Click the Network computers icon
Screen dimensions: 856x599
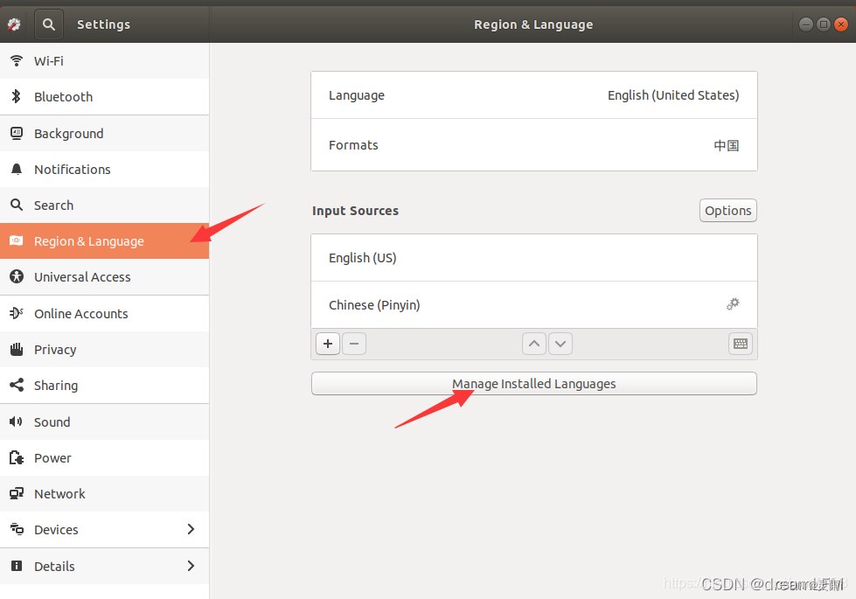pos(17,493)
